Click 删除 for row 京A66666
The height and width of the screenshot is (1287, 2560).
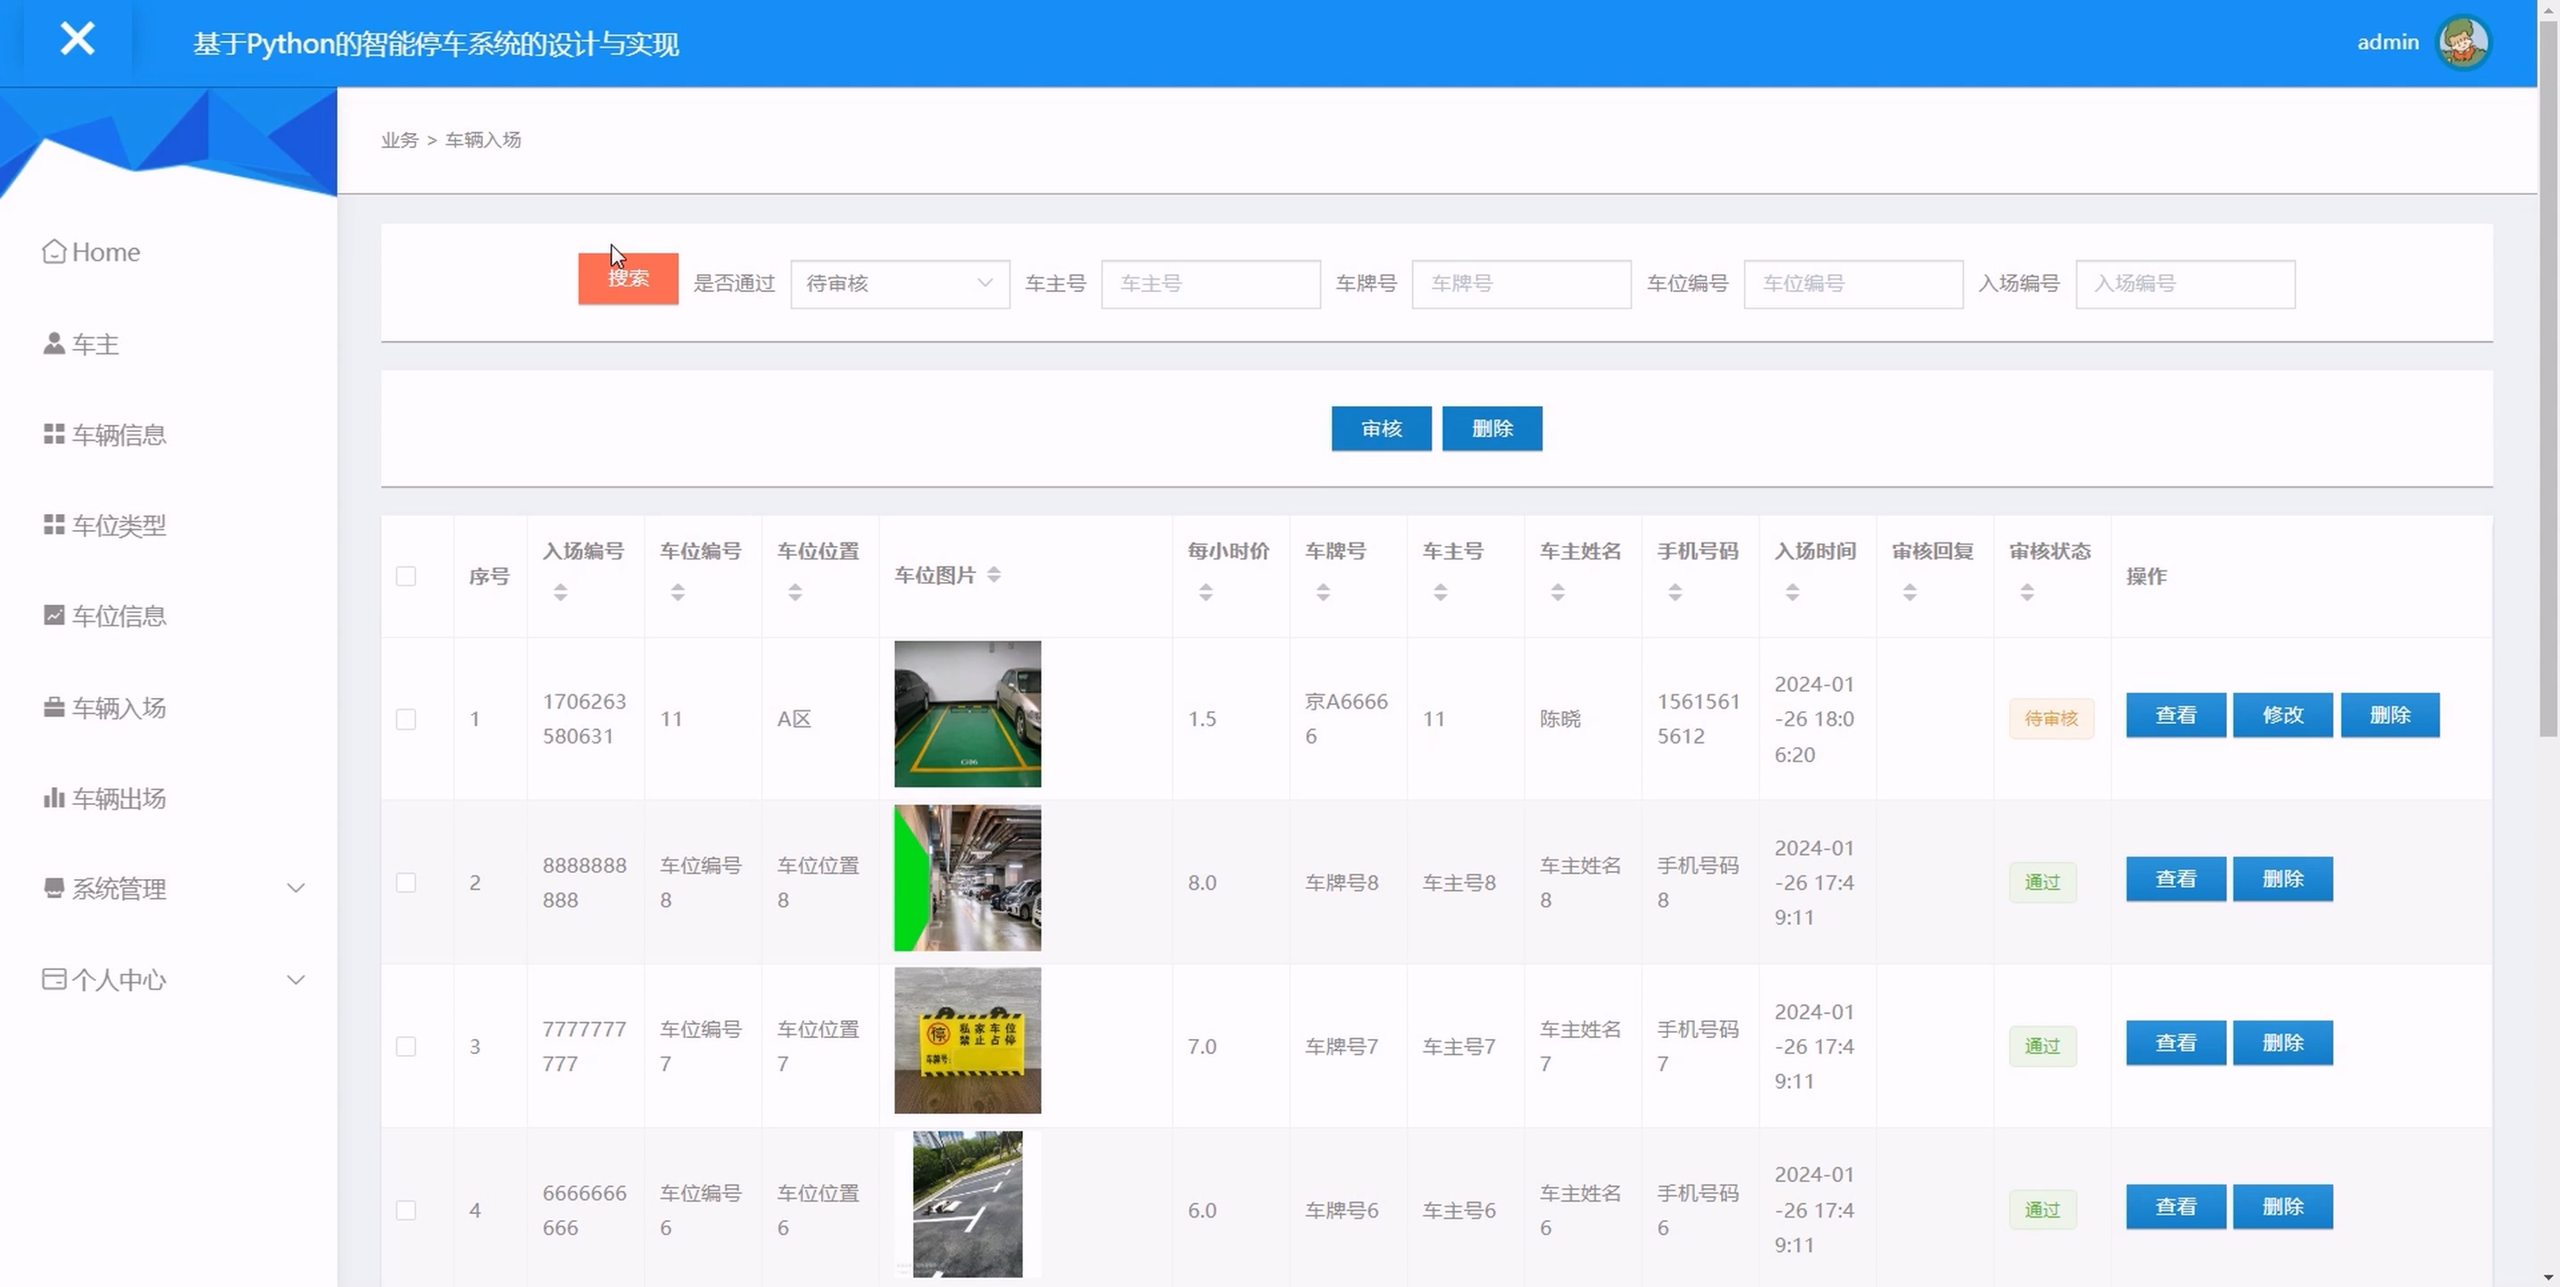click(2390, 715)
